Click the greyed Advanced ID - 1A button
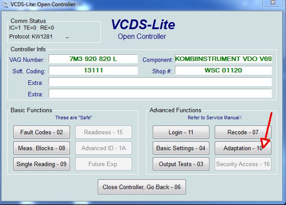 coord(104,148)
